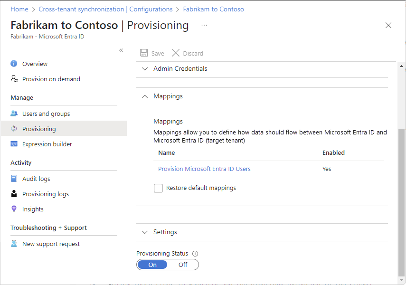
Task: Collapse the Mappings section
Action: (145, 96)
